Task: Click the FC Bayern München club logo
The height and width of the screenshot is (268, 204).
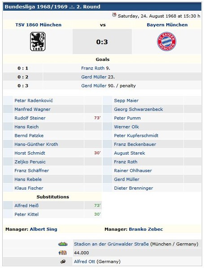Action: 166,42
